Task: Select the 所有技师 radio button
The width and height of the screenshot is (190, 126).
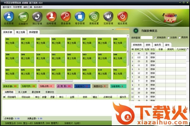Action: [x=155, y=38]
